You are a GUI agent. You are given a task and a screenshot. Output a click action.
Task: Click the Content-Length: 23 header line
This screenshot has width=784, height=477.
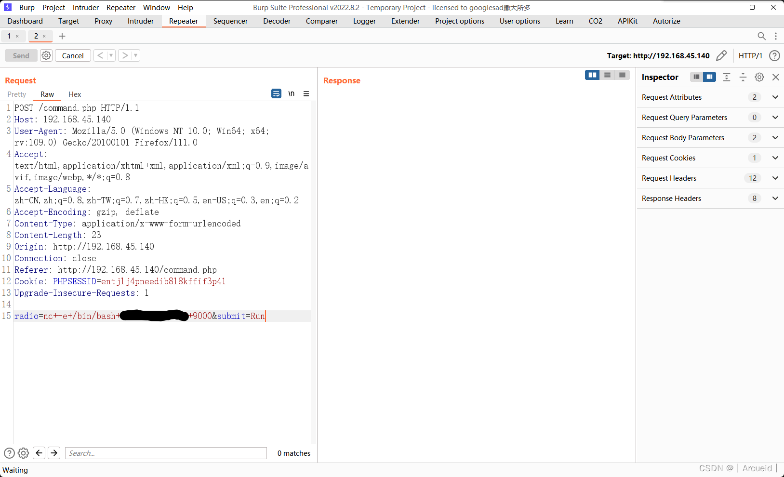pyautogui.click(x=58, y=235)
